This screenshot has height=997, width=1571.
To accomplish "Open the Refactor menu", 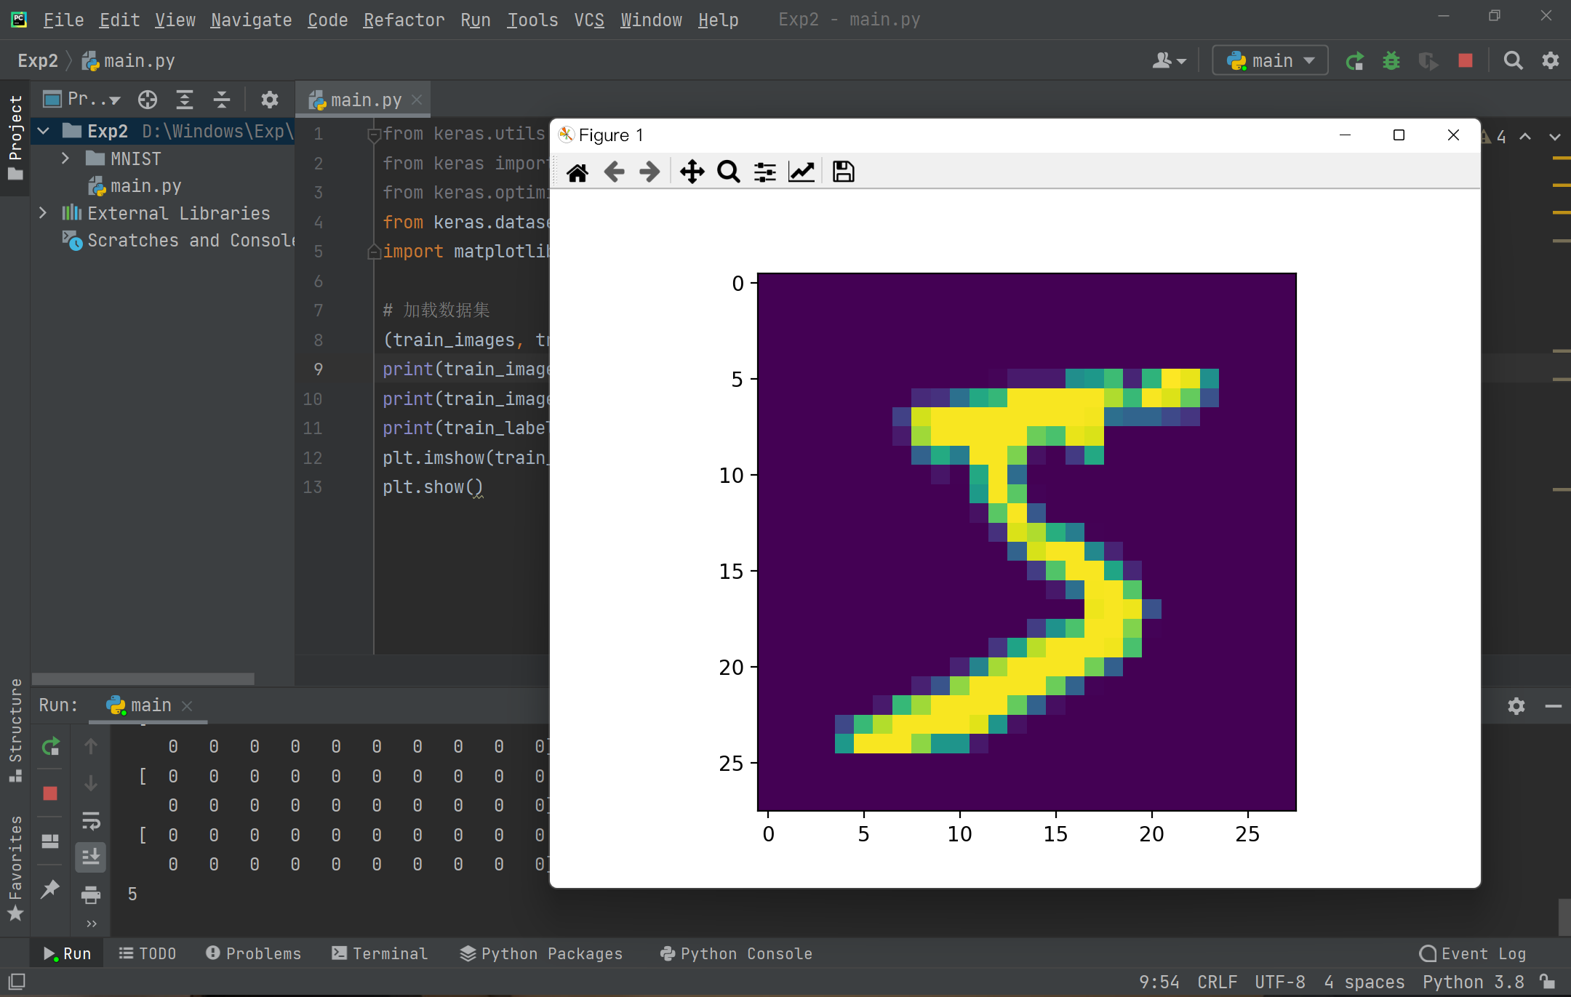I will tap(404, 20).
